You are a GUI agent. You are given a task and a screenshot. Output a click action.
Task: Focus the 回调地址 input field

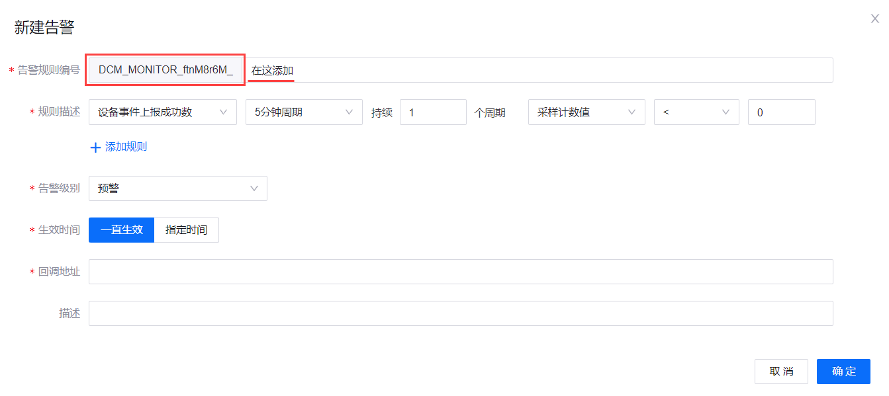tap(460, 272)
